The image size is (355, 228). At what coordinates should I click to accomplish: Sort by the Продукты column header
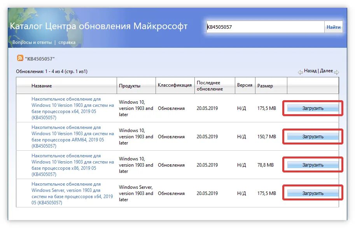(x=129, y=86)
